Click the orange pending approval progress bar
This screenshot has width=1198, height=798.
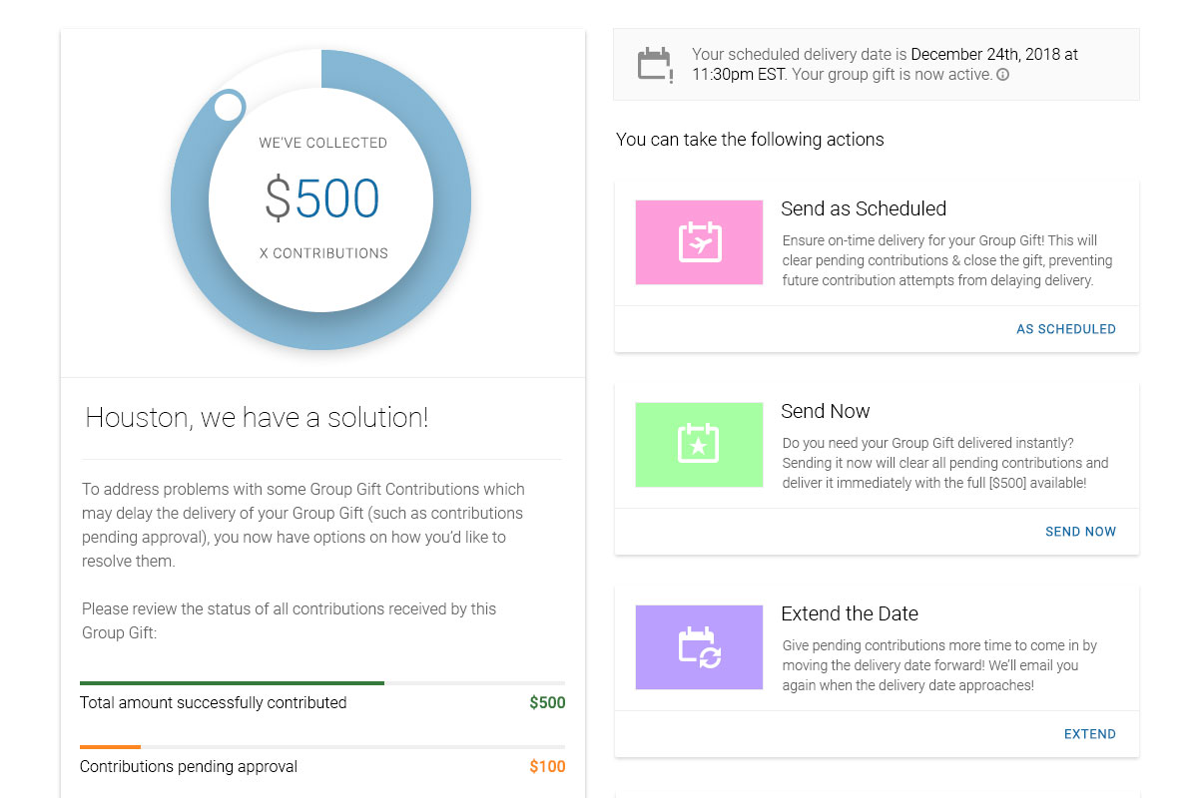[x=110, y=747]
